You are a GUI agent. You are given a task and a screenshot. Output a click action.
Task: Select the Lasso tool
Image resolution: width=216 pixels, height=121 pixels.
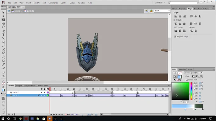pos(3,27)
